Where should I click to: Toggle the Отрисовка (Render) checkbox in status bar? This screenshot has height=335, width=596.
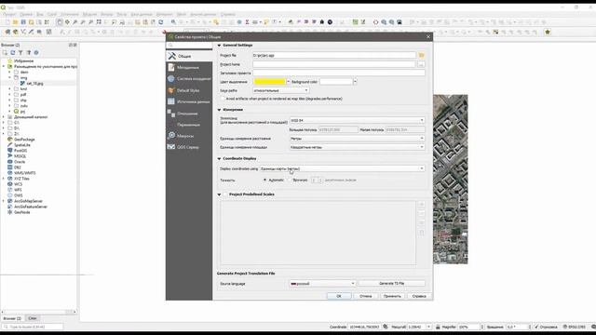click(536, 327)
